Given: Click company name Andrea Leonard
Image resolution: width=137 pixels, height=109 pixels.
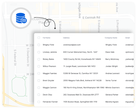Looking at the screenshot, I should click(112, 73).
